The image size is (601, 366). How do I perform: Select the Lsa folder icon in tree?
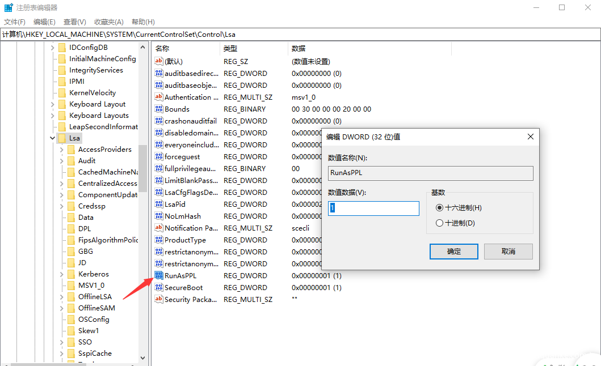click(x=62, y=138)
